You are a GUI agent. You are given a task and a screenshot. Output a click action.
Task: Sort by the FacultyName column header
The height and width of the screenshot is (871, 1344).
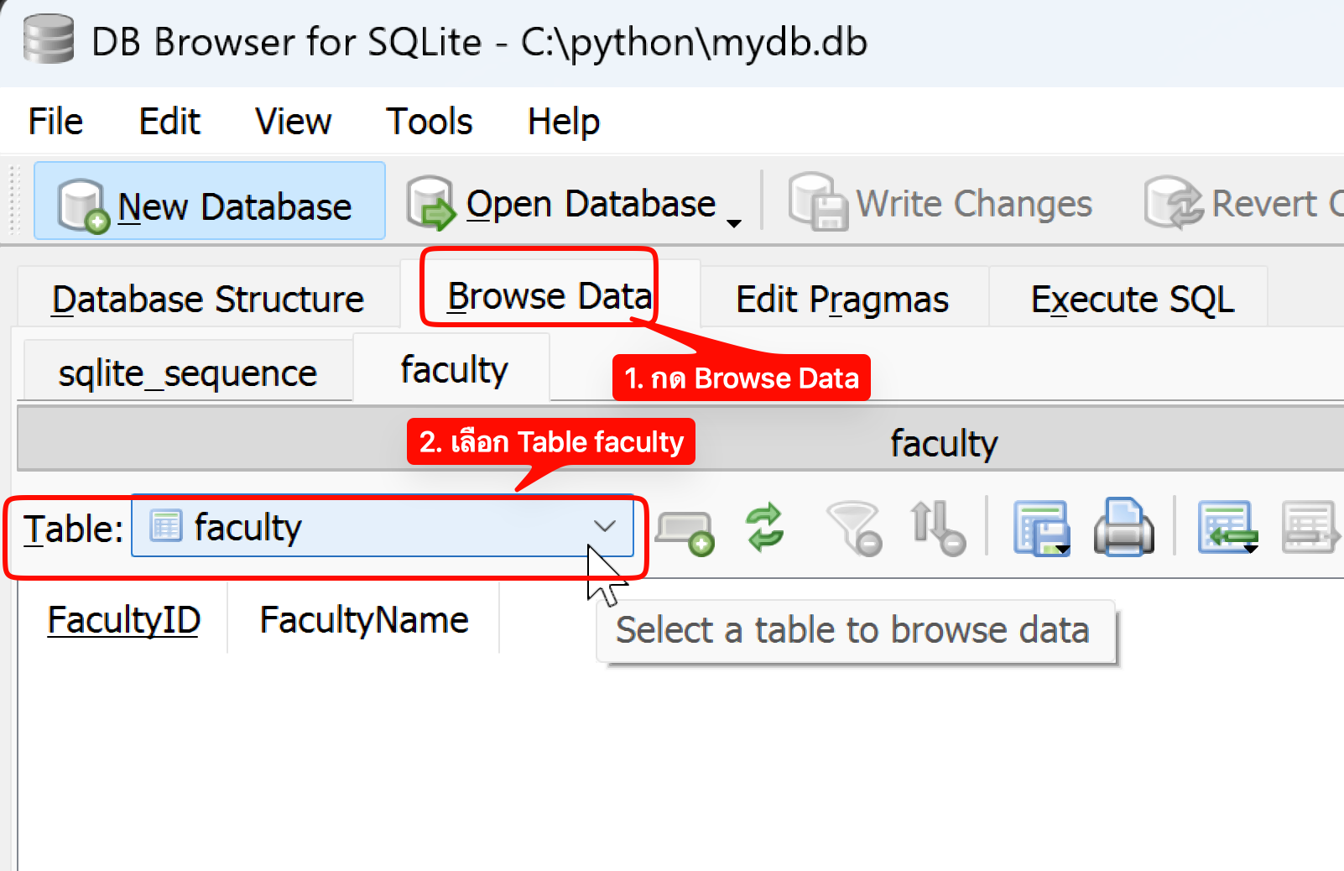pyautogui.click(x=364, y=621)
